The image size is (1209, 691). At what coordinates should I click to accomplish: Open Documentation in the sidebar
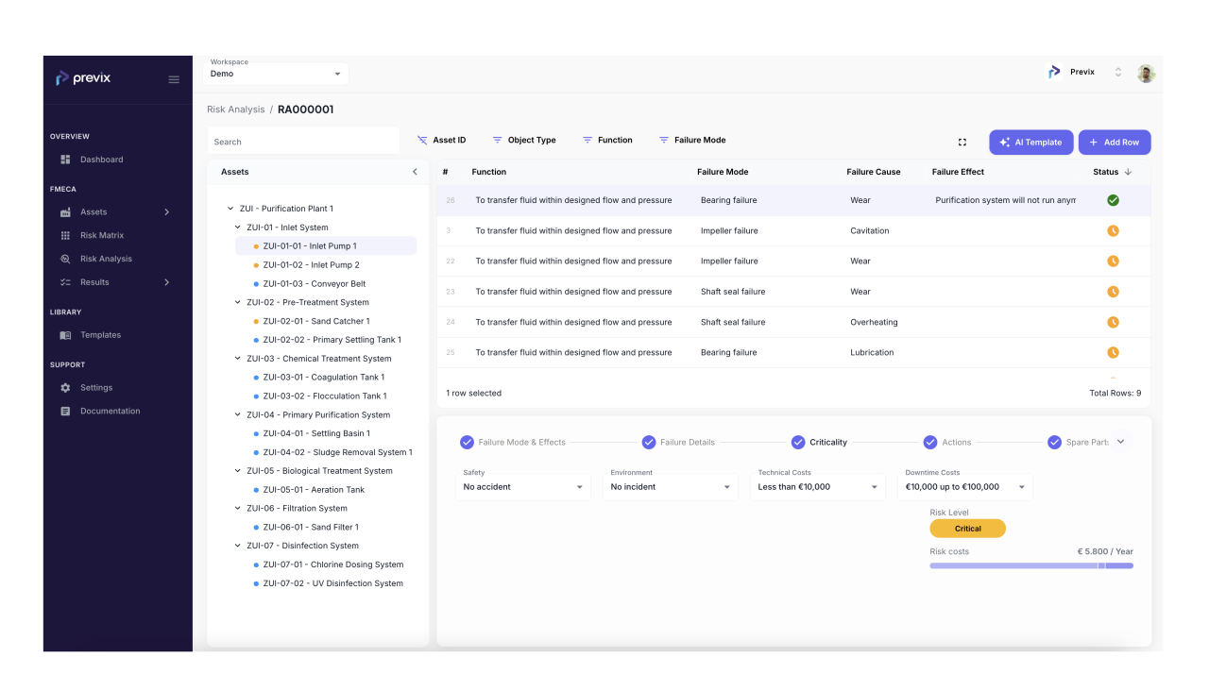(110, 412)
